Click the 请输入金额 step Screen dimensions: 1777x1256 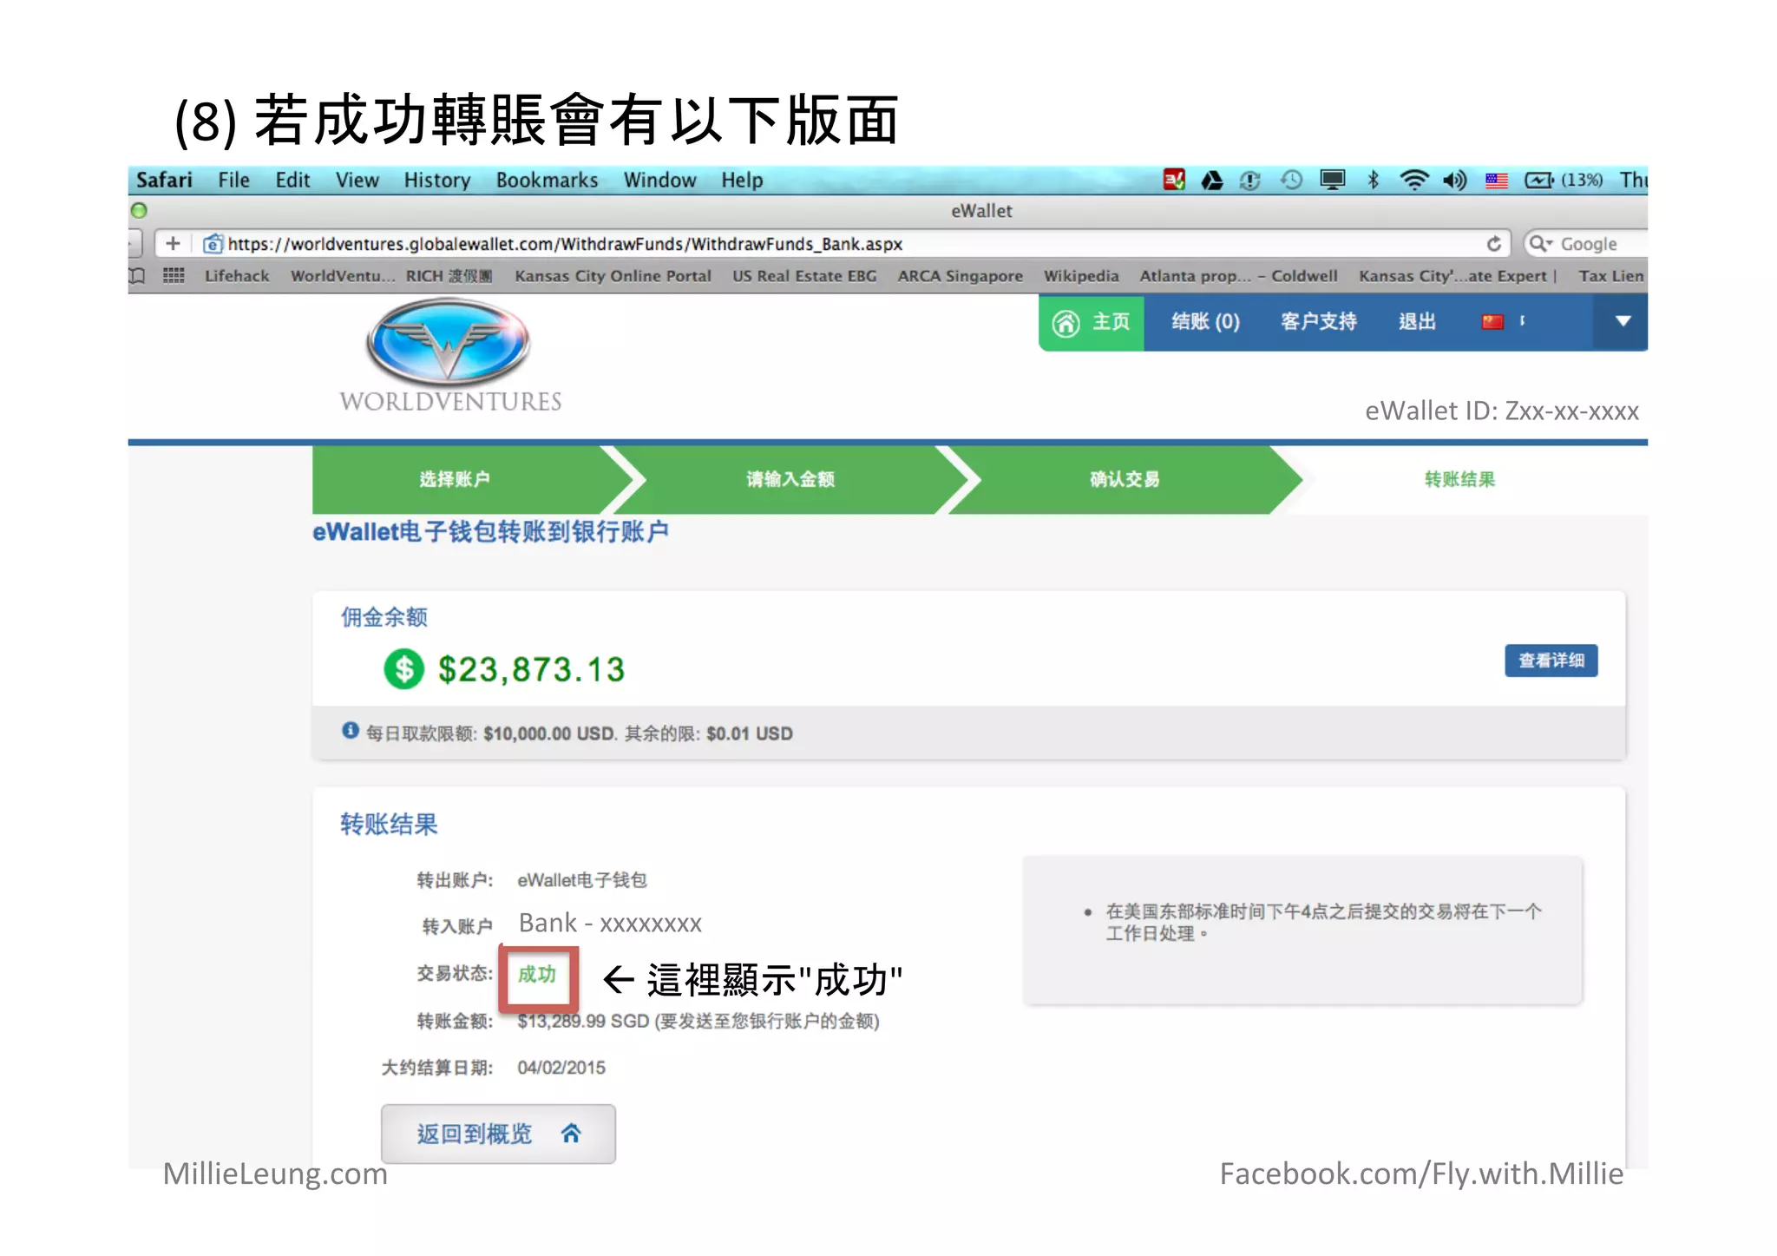[x=790, y=479]
